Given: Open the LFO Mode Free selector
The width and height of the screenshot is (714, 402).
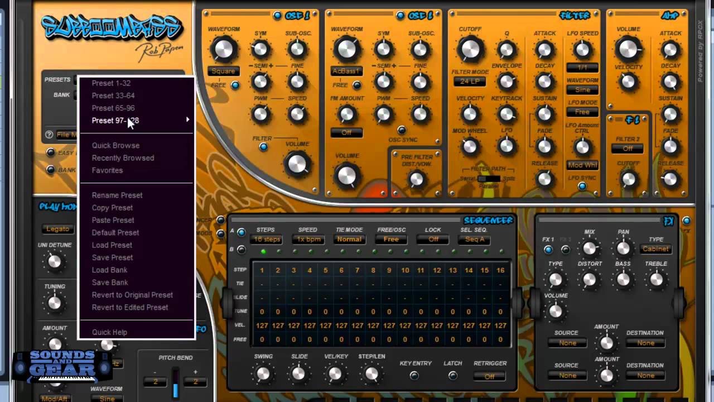Looking at the screenshot, I should pyautogui.click(x=582, y=112).
